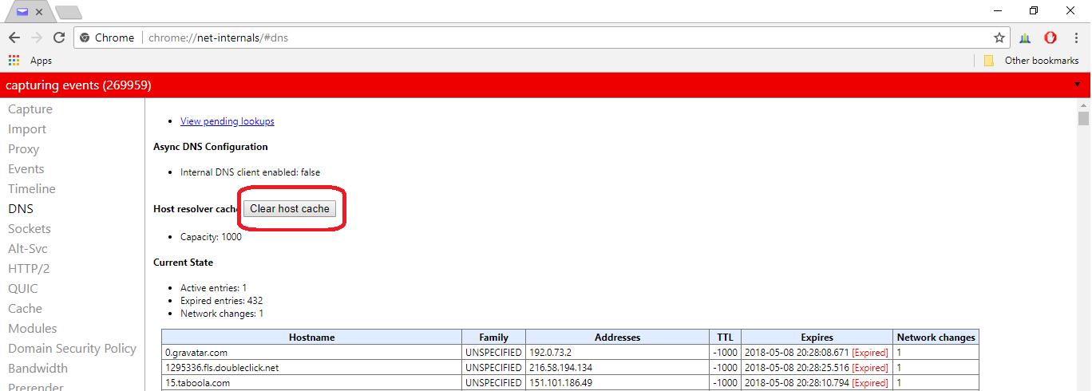Image resolution: width=1092 pixels, height=391 pixels.
Task: Click the Hostname column header
Action: [x=312, y=338]
